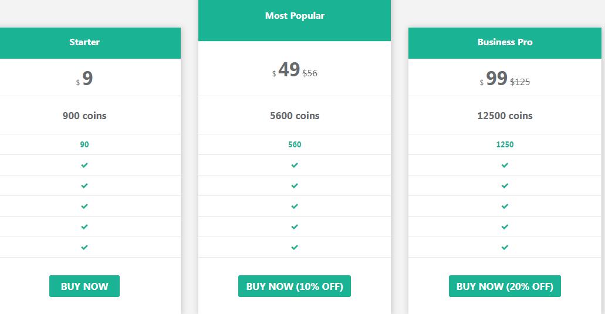The height and width of the screenshot is (314, 605).
Task: Click the 5600 coins label
Action: point(295,116)
